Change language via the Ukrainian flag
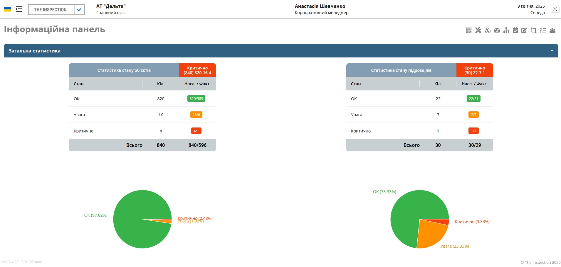The height and width of the screenshot is (267, 561). click(x=7, y=9)
